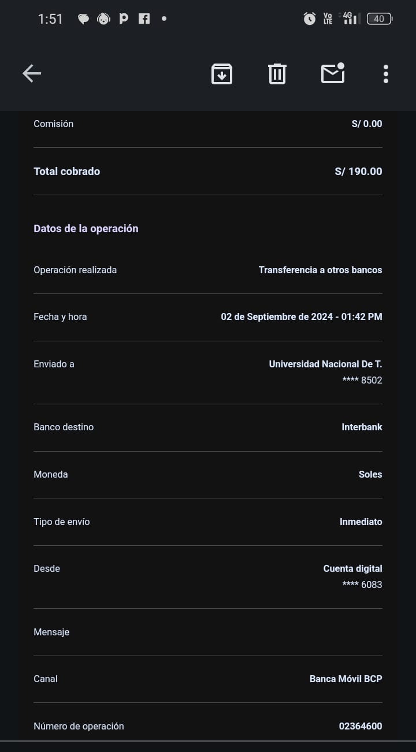Archive this email message

point(222,74)
